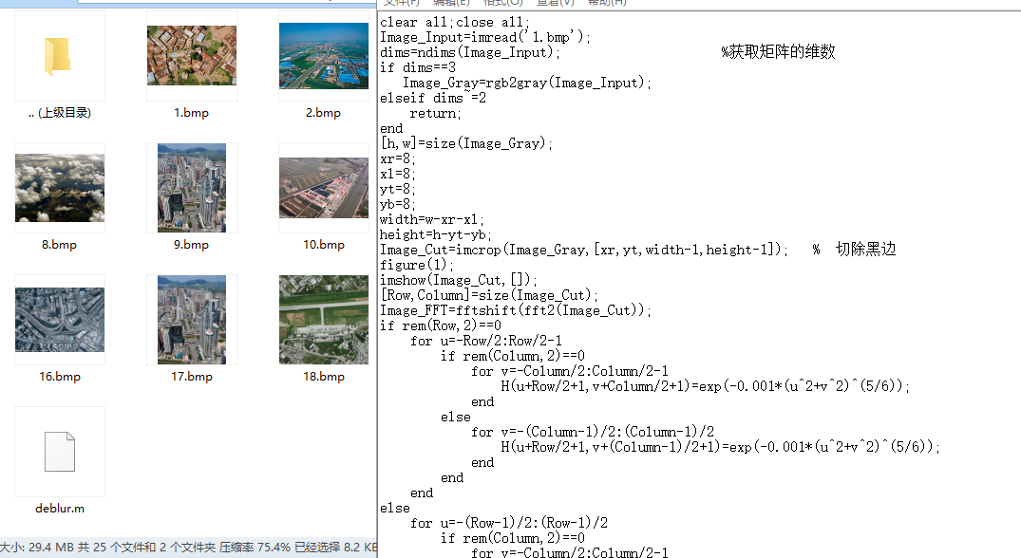Click the 'clear all;close all;' code line

tap(455, 22)
